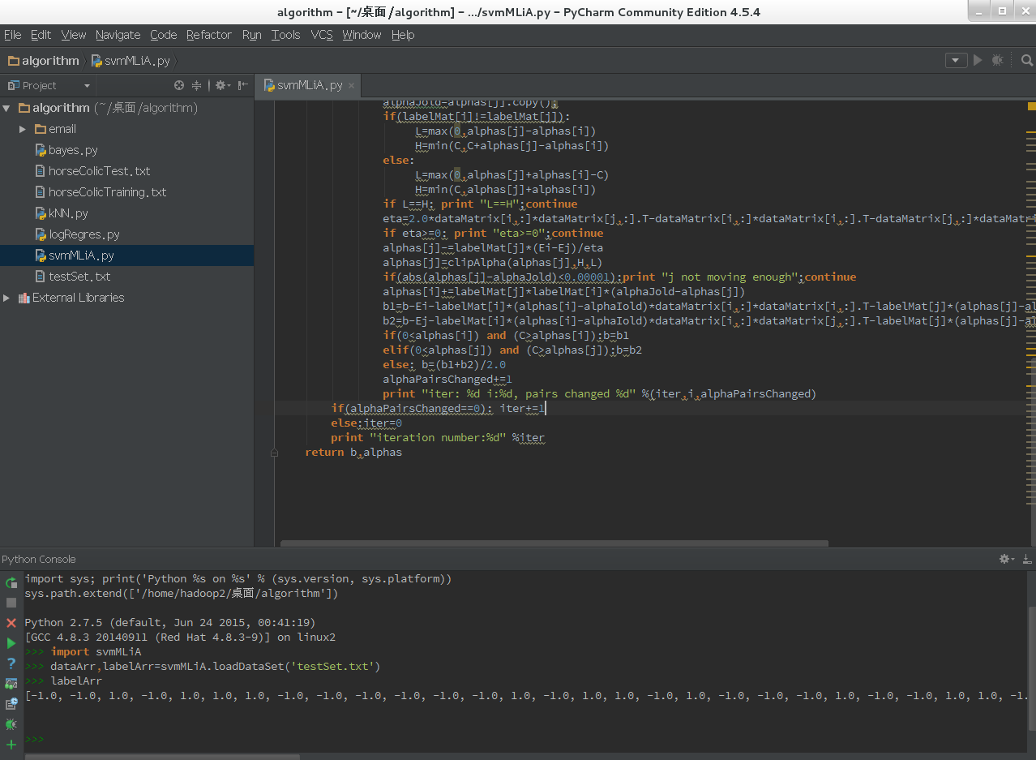The image size is (1036, 760).
Task: Close the svmMLiA.py editor tab
Action: click(x=352, y=86)
